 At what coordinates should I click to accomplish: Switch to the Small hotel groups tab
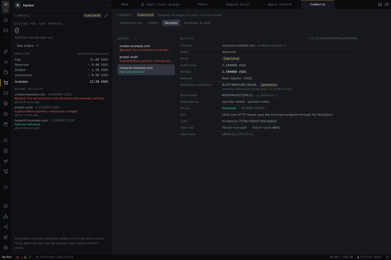(163, 4)
